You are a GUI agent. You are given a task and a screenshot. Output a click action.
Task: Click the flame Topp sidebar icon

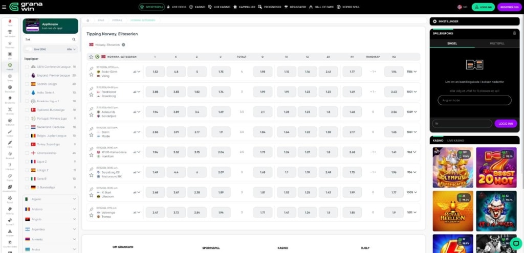(10, 22)
